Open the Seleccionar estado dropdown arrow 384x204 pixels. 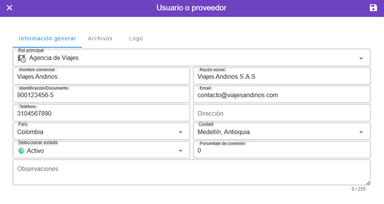coord(180,151)
